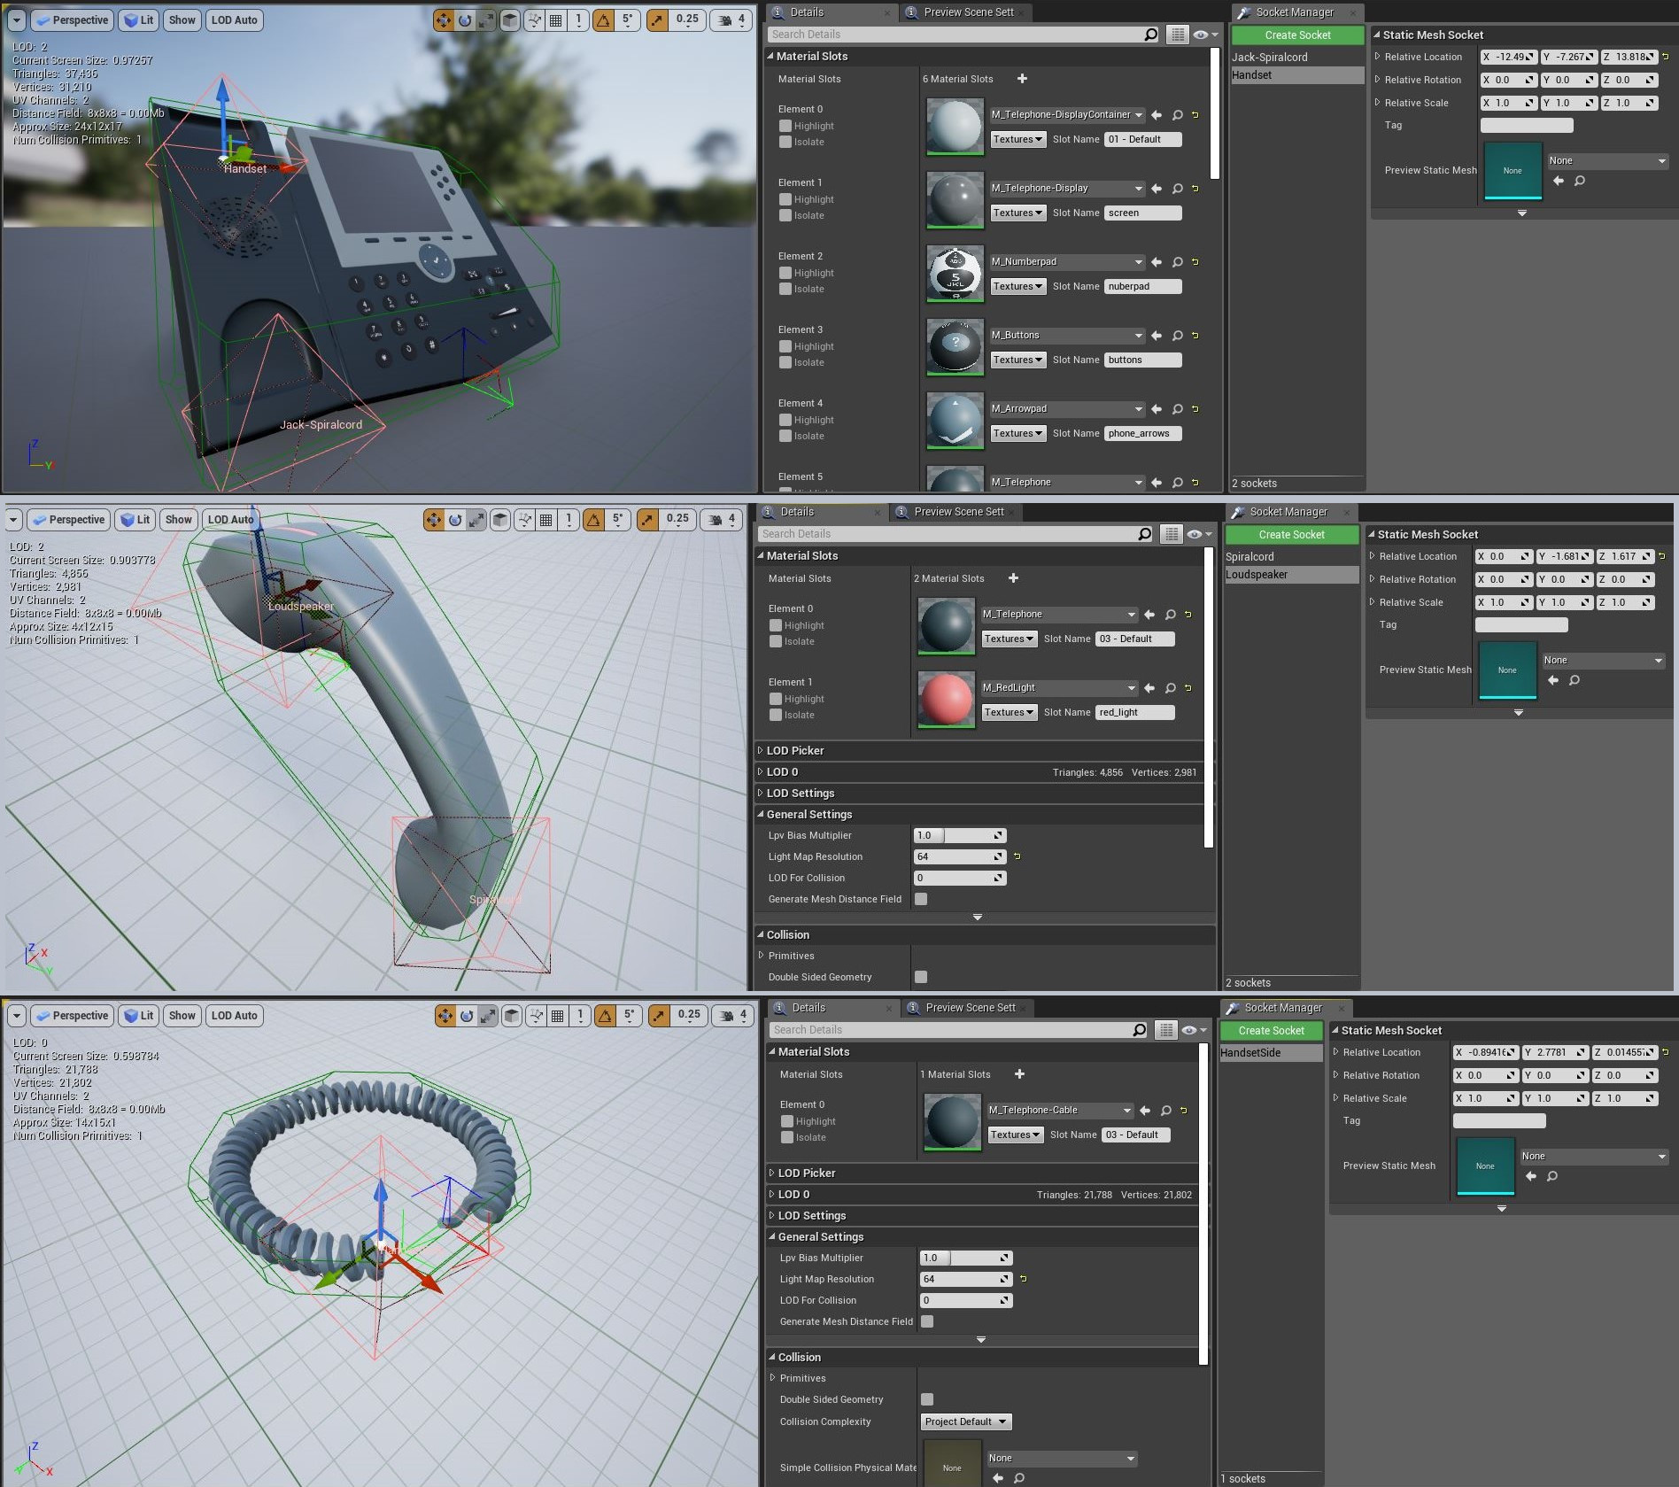Browse to M_Telephone-Display with magnifier icon
1679x1487 pixels.
1177,189
